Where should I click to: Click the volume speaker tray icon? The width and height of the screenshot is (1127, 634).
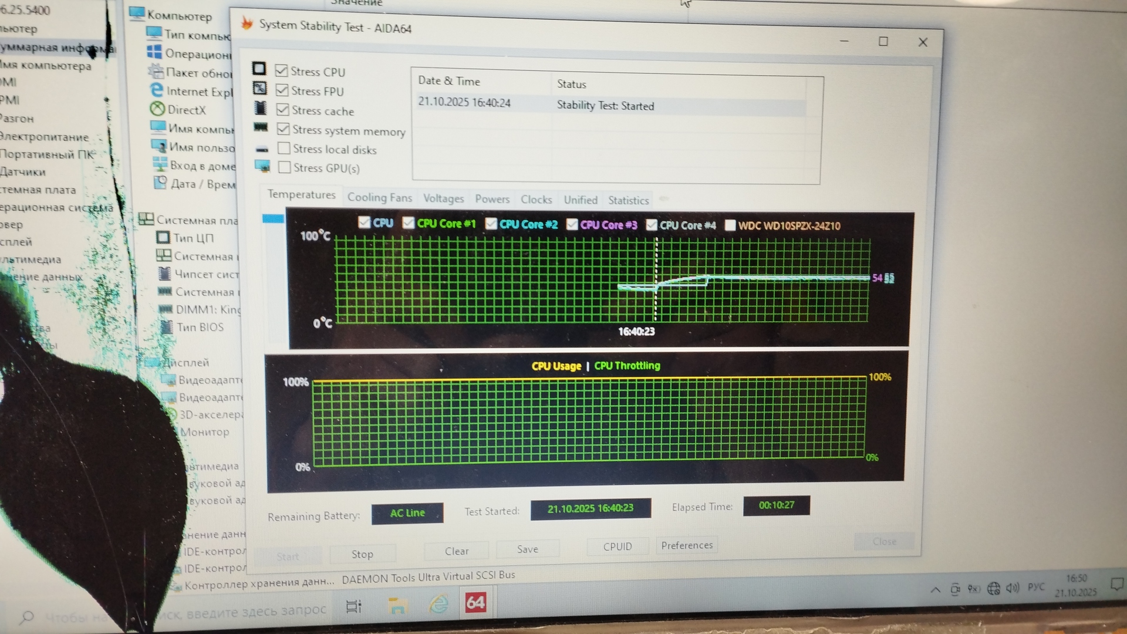(1013, 588)
